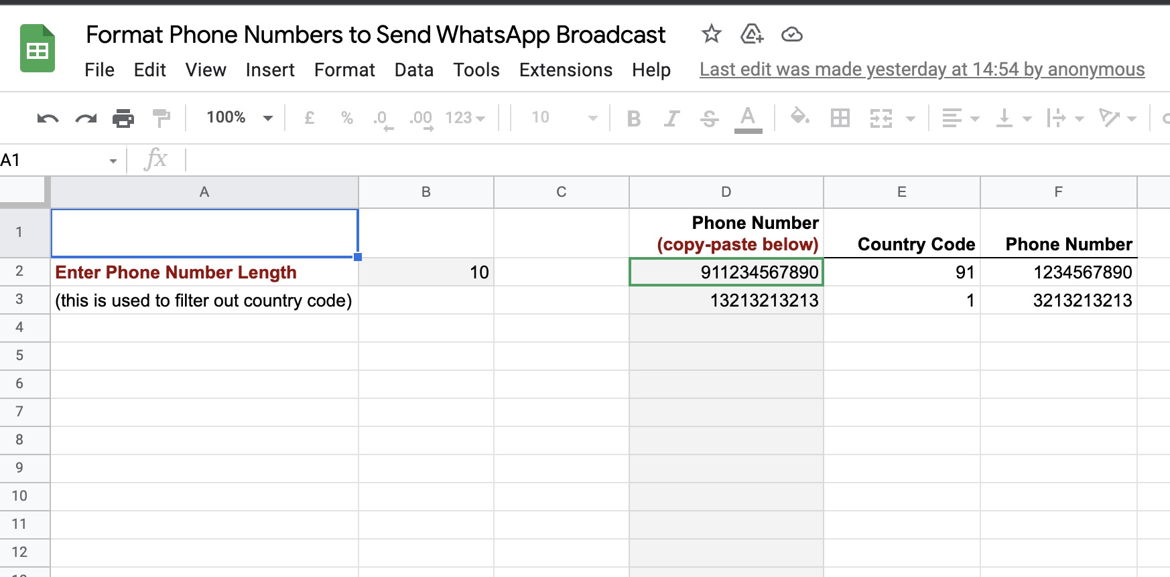Select column E header

click(902, 192)
